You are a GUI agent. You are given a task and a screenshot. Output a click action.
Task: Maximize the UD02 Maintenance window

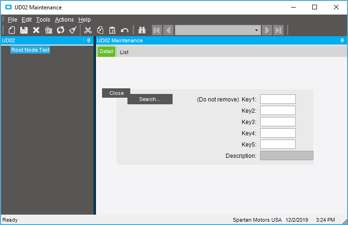coord(315,8)
